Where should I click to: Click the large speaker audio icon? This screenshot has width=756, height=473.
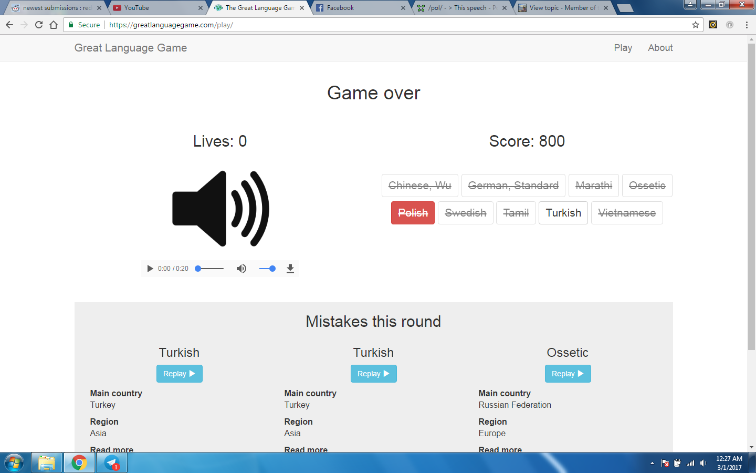point(220,209)
